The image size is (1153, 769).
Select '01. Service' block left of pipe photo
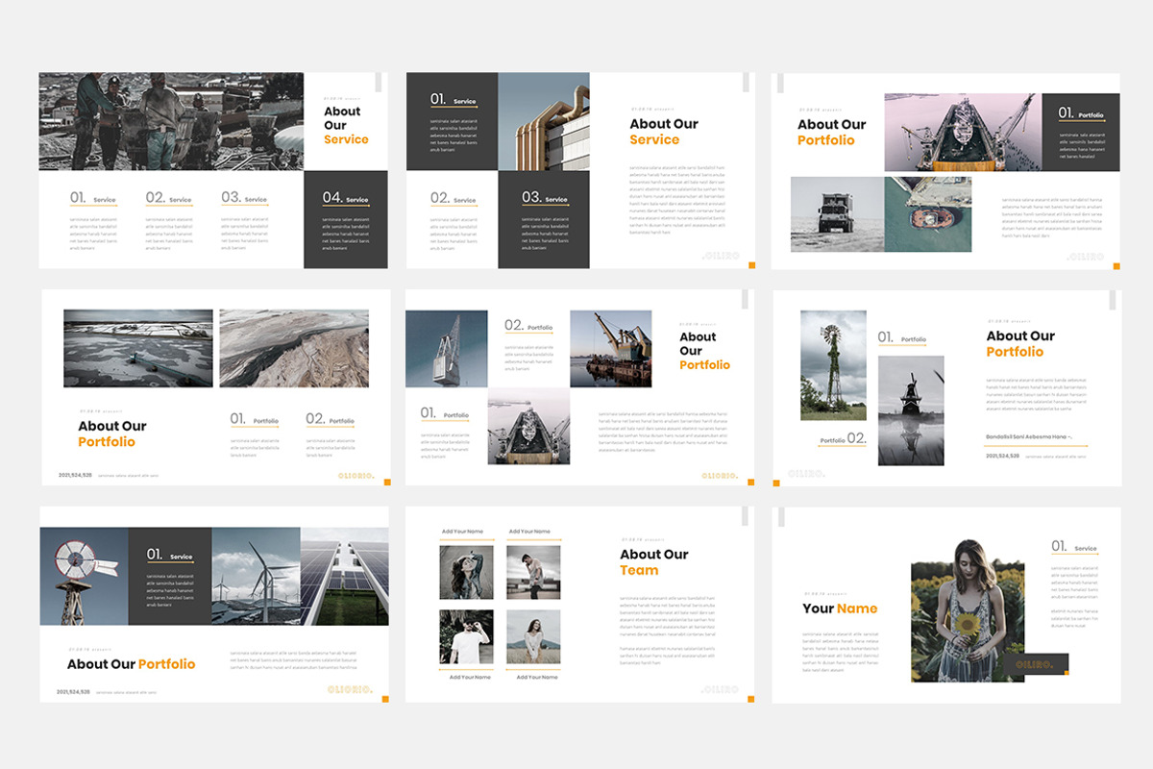tap(452, 121)
